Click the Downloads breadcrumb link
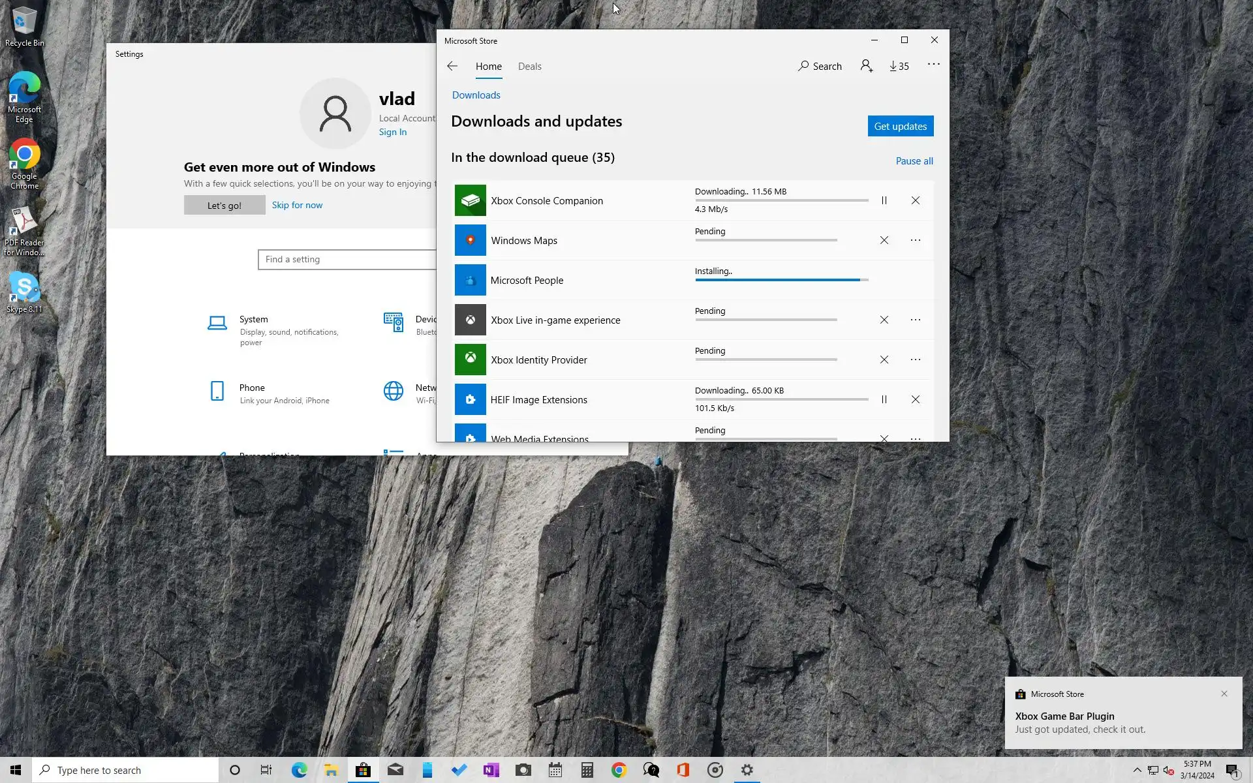The width and height of the screenshot is (1253, 783). [x=476, y=95]
